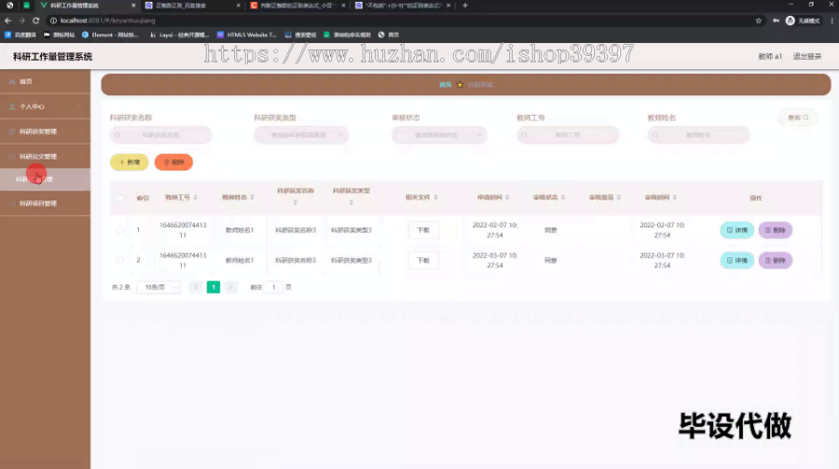Switch to the second browser tab (百度搜索)
839x469 pixels.
[193, 6]
